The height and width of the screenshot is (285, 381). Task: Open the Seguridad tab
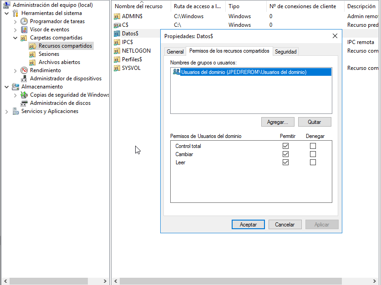click(285, 52)
